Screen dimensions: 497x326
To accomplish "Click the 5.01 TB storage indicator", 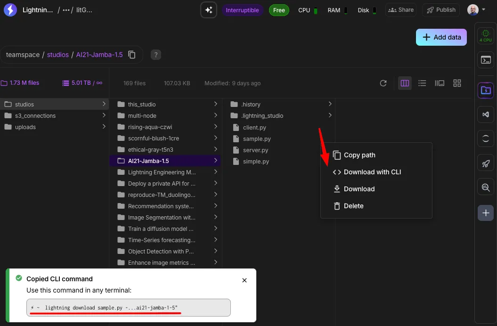I will click(82, 83).
